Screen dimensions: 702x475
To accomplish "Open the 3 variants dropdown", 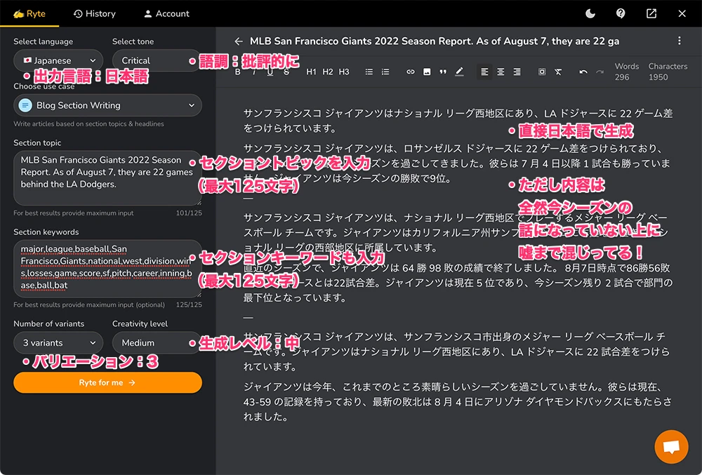I will (x=58, y=342).
